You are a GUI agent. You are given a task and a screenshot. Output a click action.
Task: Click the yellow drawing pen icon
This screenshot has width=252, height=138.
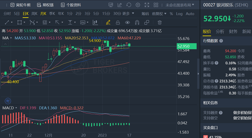tap(108, 22)
